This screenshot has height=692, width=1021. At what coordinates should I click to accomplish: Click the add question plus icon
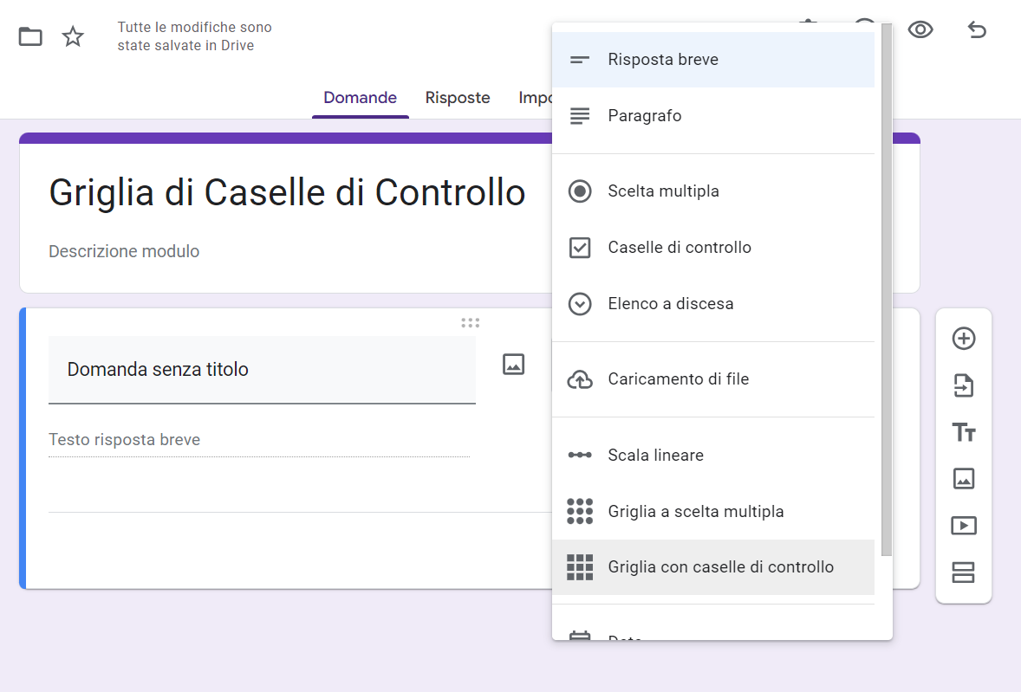964,339
